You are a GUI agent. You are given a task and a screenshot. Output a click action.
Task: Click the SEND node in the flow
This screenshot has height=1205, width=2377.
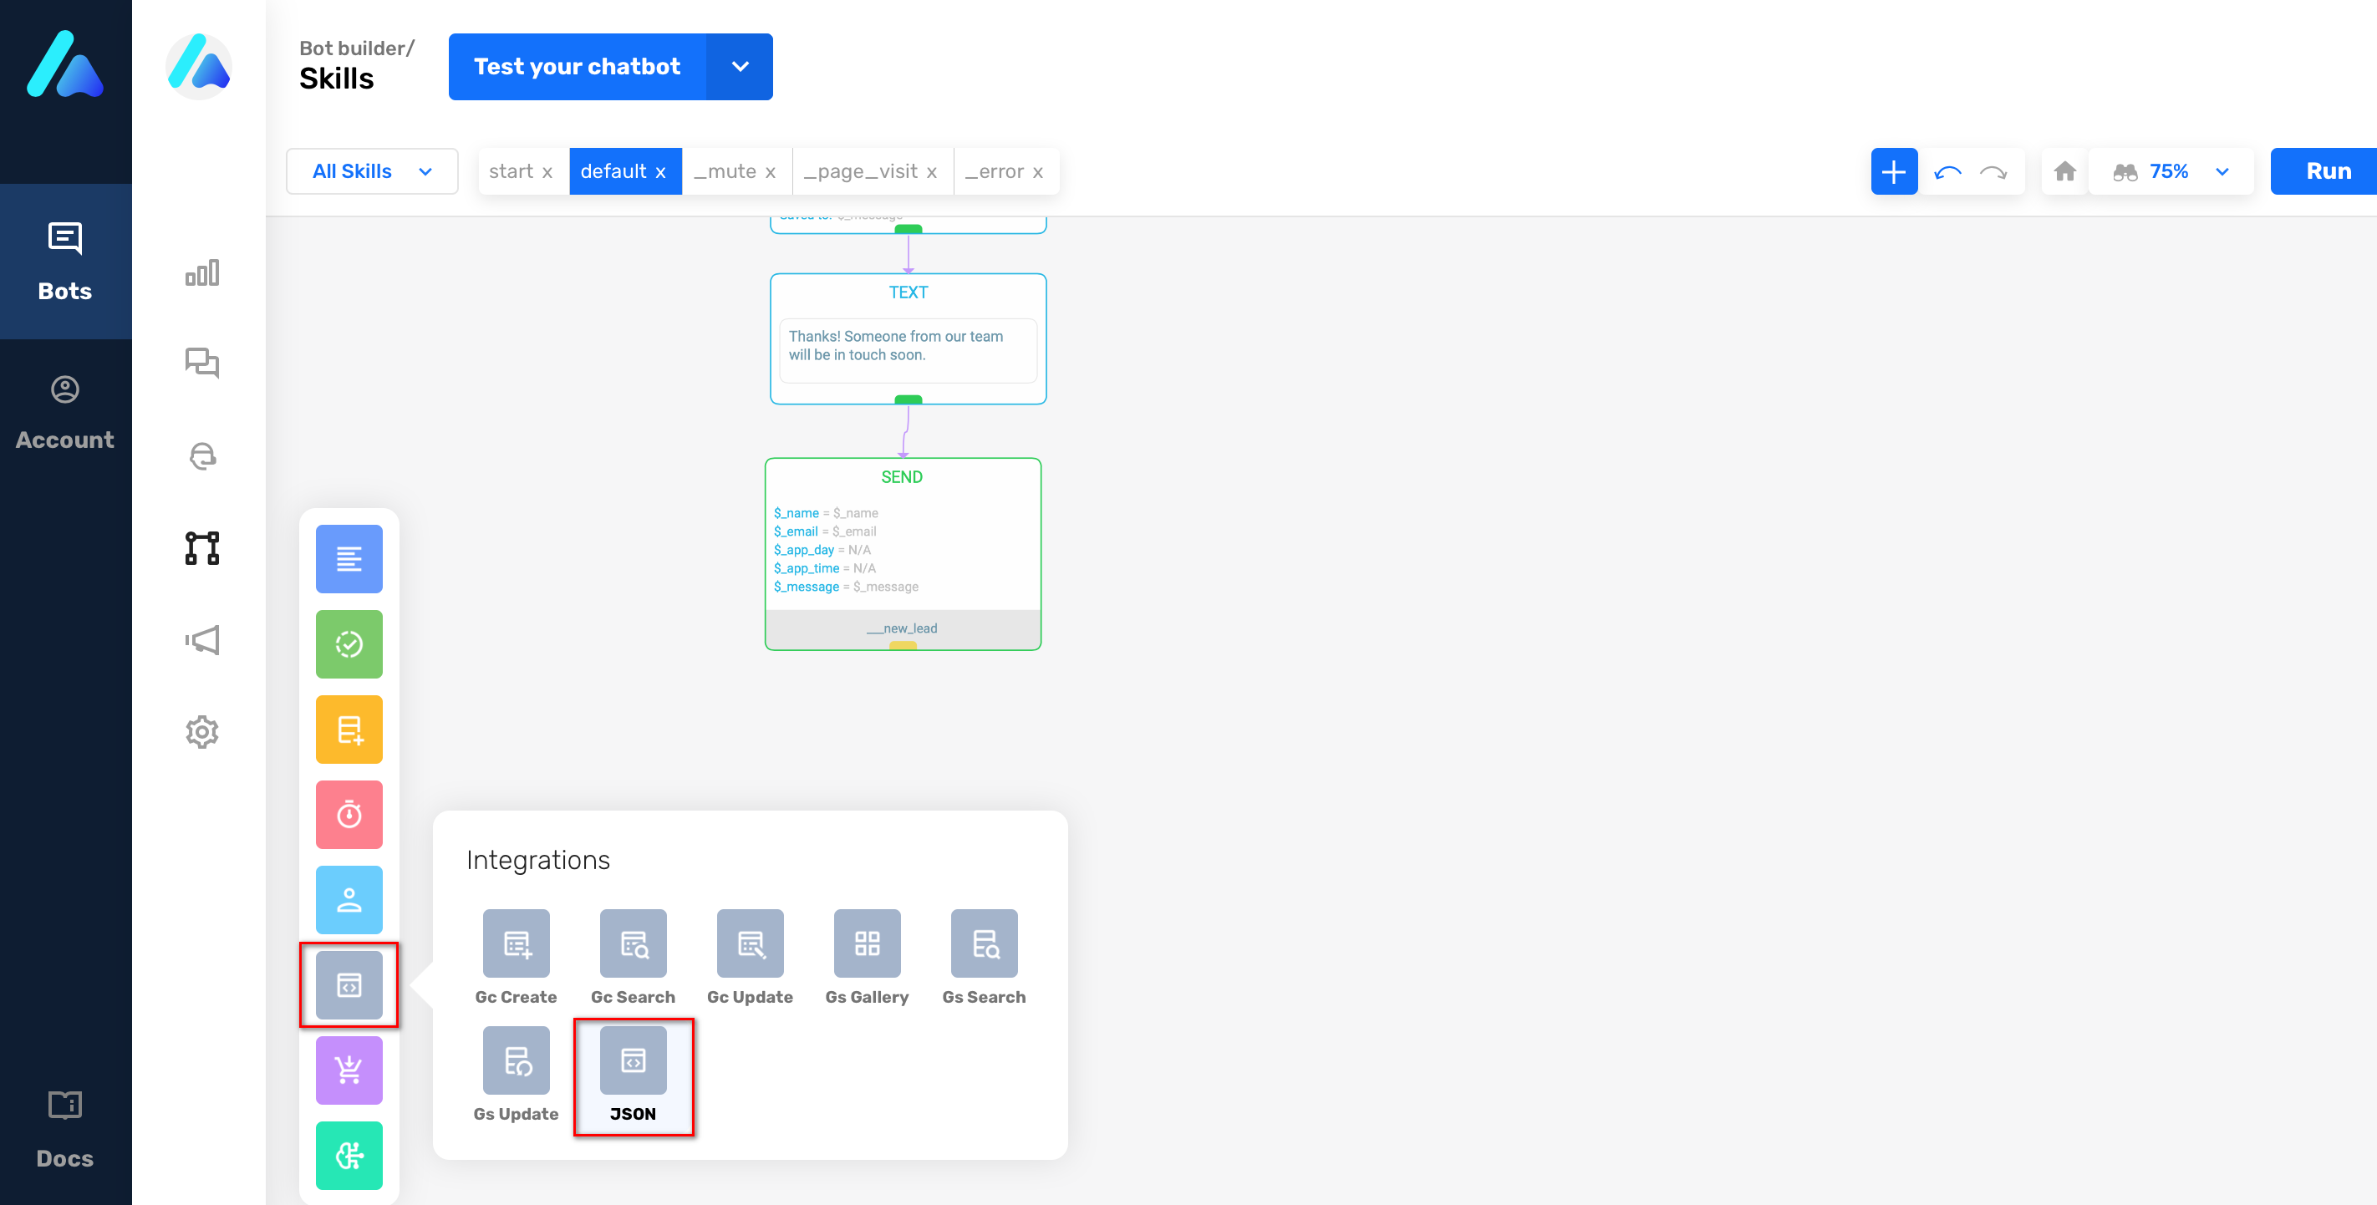pyautogui.click(x=903, y=553)
